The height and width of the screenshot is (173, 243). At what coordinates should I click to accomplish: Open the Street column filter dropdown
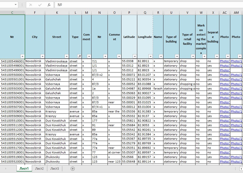[67, 56]
